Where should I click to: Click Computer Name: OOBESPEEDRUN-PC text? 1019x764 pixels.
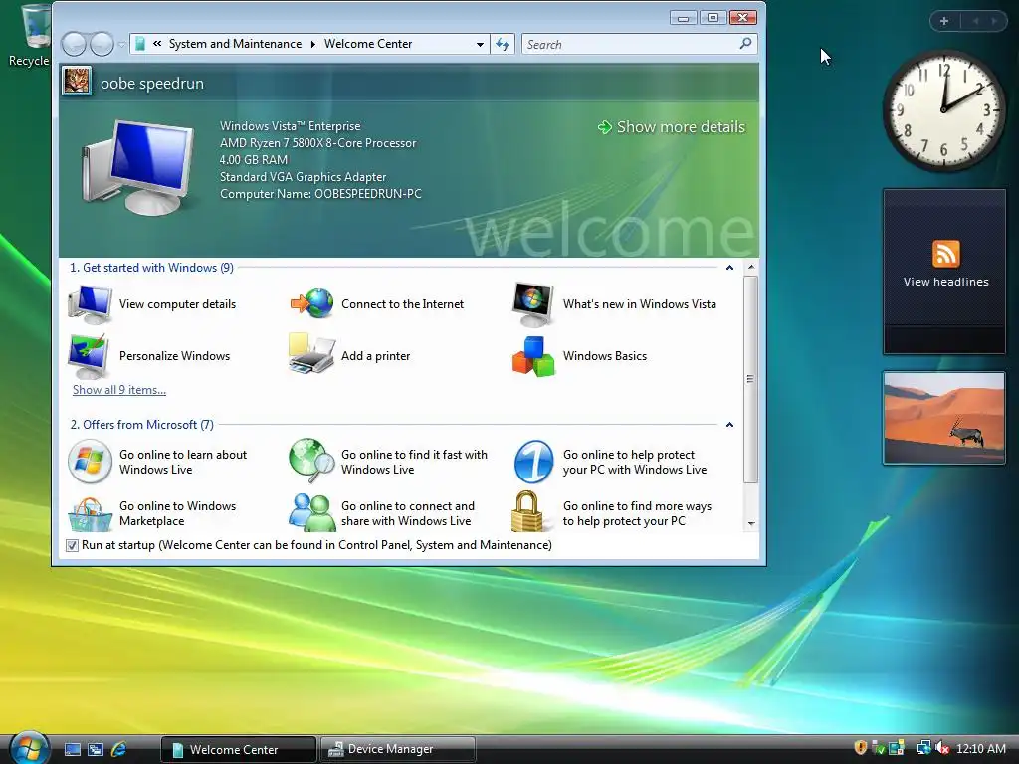320,194
